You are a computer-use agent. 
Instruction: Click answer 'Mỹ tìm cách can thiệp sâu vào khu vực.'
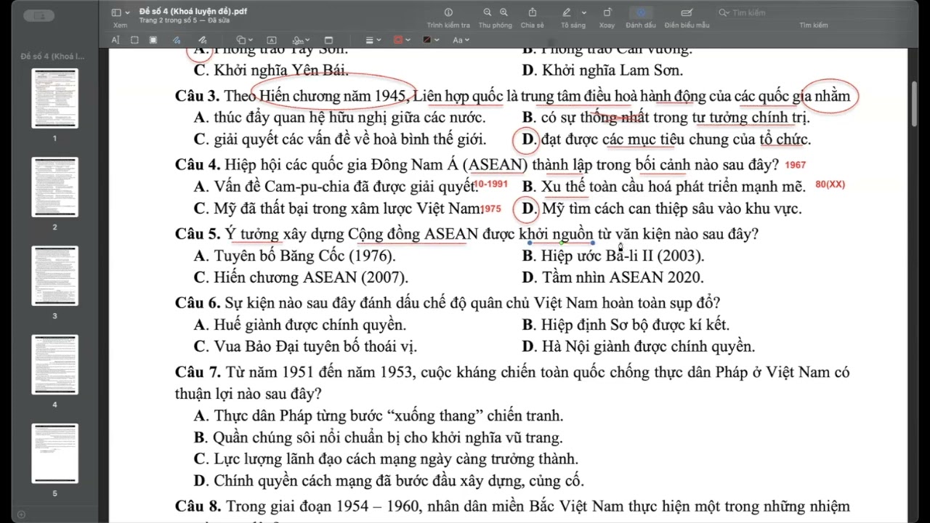click(672, 209)
